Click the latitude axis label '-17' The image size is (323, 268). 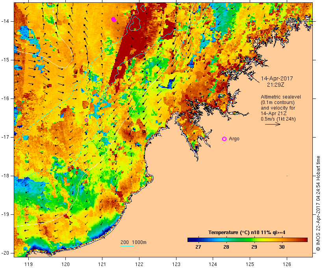(5, 137)
